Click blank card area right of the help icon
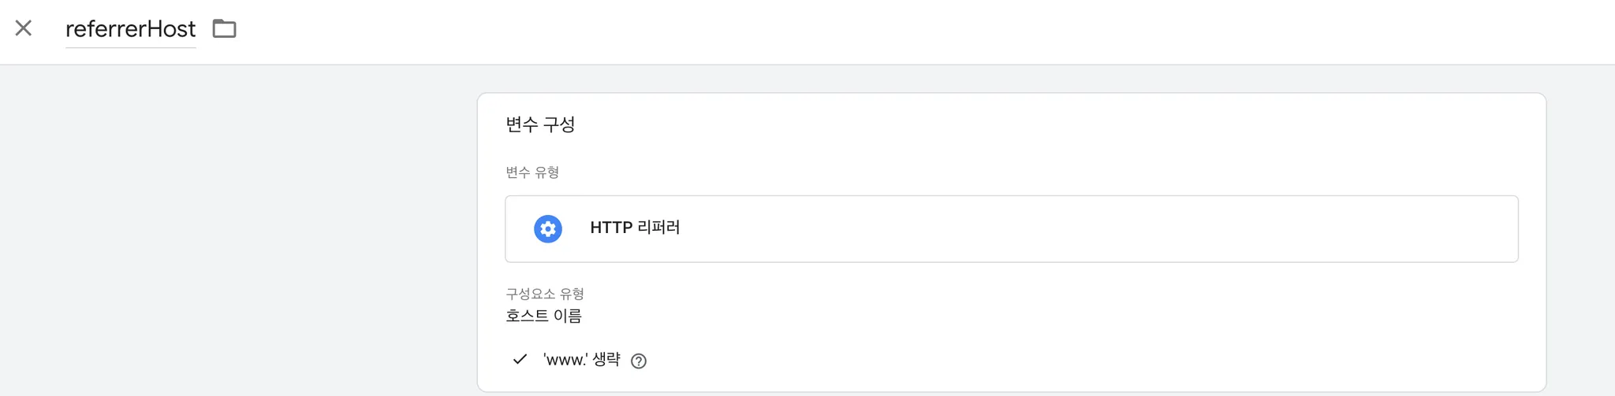 coord(1025,361)
